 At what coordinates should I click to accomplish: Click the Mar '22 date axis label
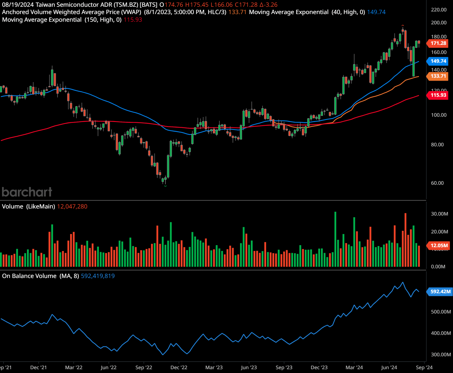[x=74, y=367]
